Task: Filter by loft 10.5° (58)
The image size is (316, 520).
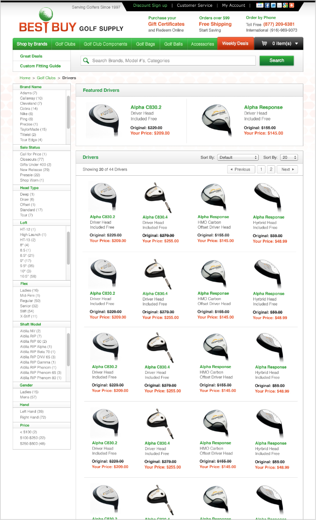Action: pos(28,276)
